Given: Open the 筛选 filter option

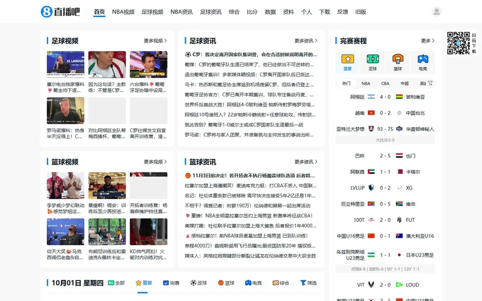Looking at the screenshot, I should 308,283.
